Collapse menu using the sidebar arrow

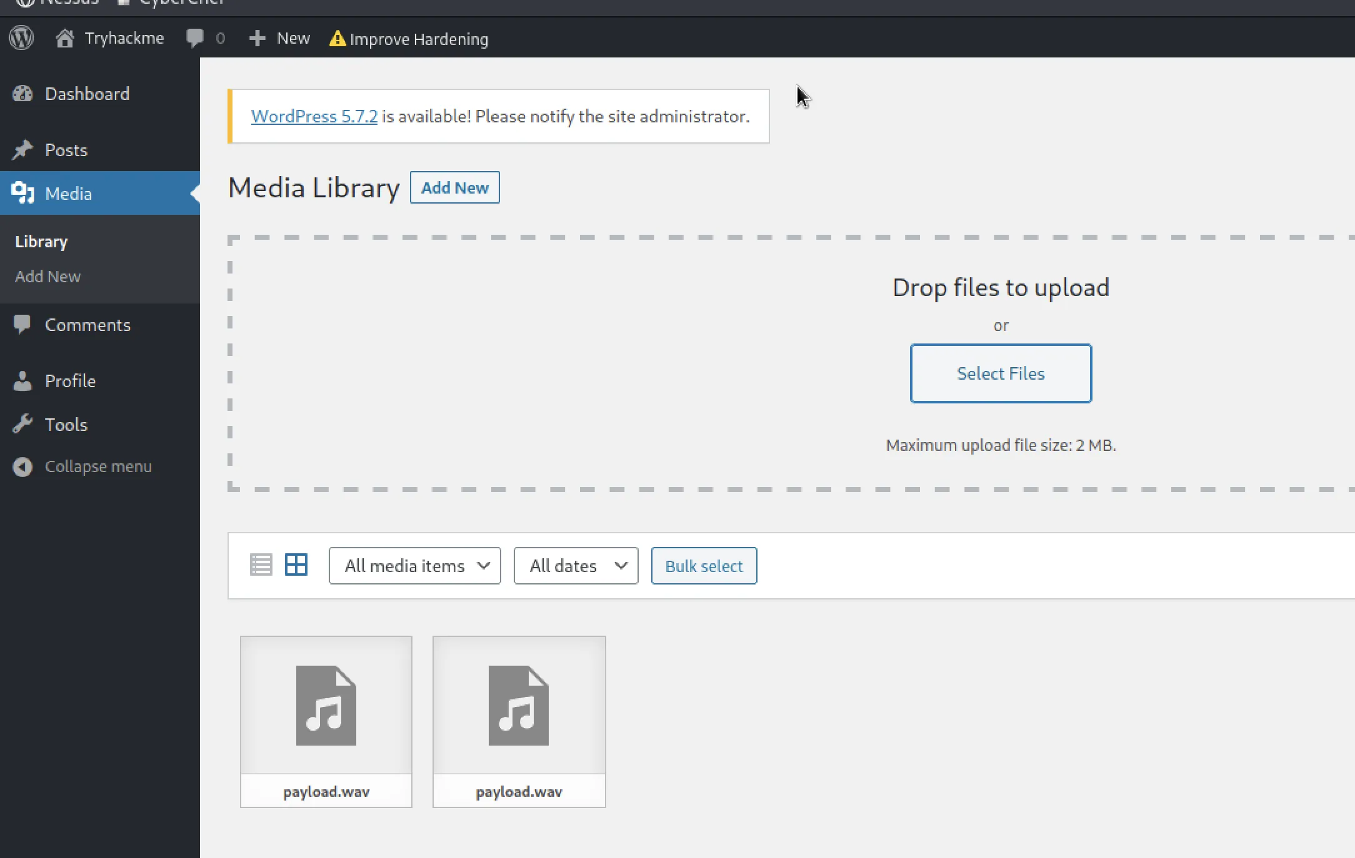pos(22,466)
